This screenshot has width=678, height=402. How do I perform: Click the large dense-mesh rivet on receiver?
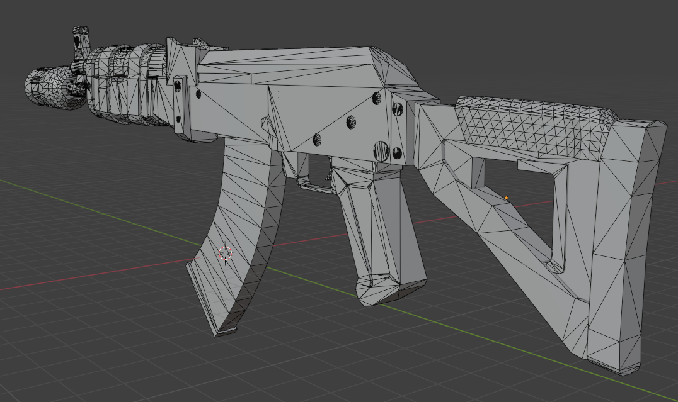click(382, 151)
